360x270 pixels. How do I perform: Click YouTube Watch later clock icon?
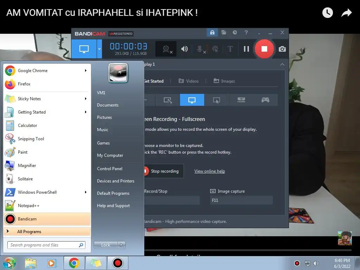tap(327, 13)
